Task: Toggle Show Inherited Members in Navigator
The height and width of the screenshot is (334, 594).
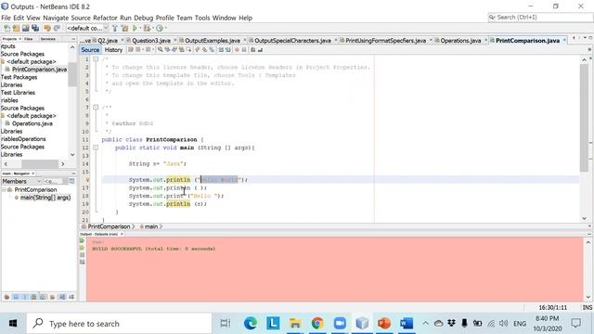Action: coord(6,297)
